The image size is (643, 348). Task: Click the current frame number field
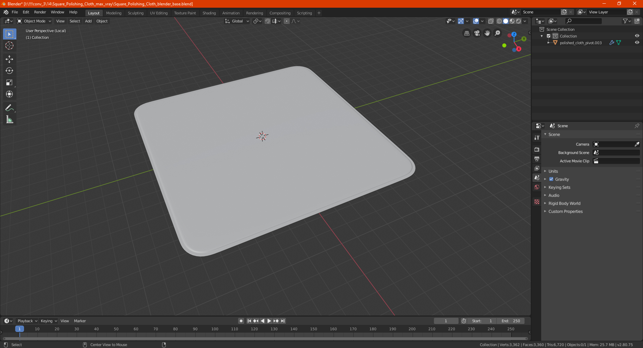[446, 321]
